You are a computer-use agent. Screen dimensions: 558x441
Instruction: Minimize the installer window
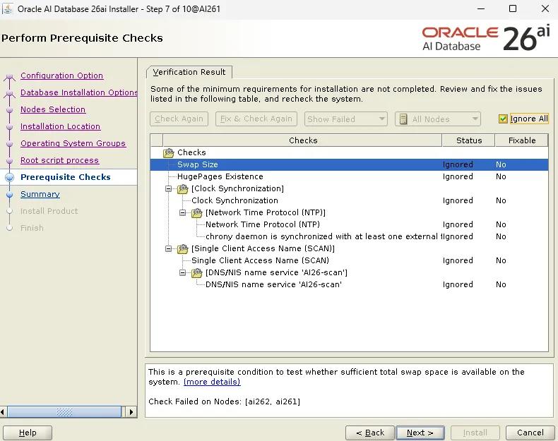click(481, 8)
